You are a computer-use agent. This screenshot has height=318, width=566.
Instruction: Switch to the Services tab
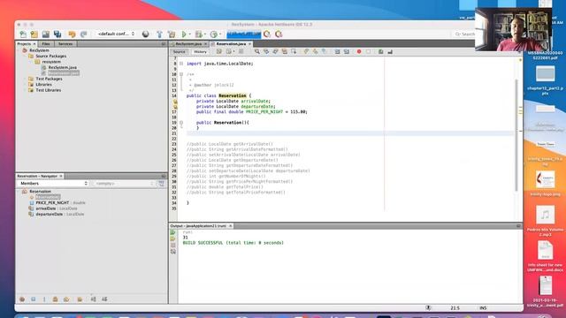65,43
